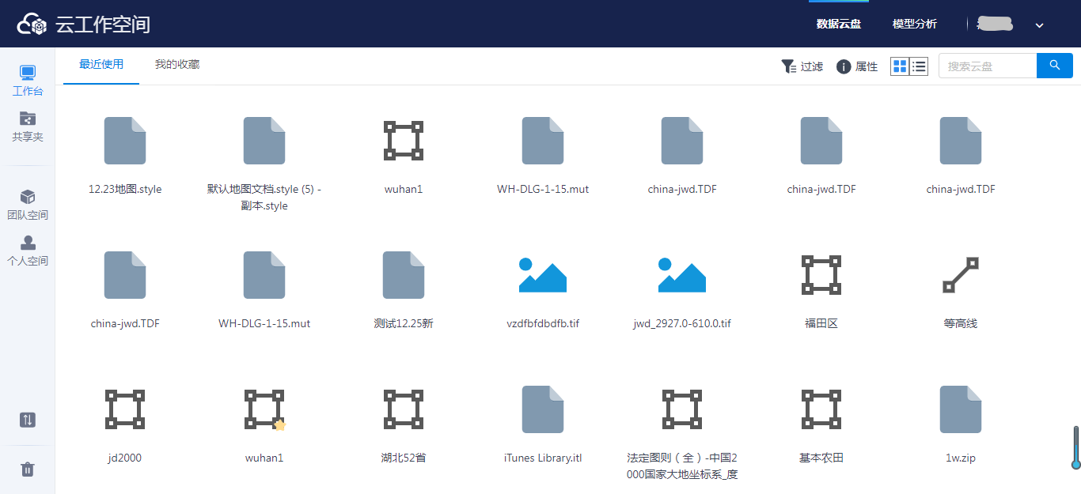The height and width of the screenshot is (494, 1081).
Task: Select 默认地图文档.style (5) - 副本.style file
Action: click(264, 141)
